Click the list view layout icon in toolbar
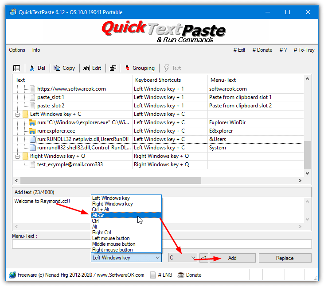 (16, 68)
